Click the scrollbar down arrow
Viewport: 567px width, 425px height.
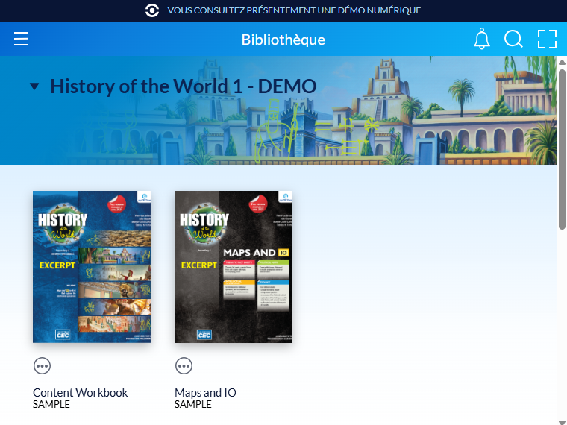[x=563, y=420]
